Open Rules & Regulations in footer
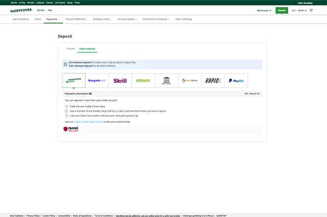The height and width of the screenshot is (217, 327). click(82, 216)
